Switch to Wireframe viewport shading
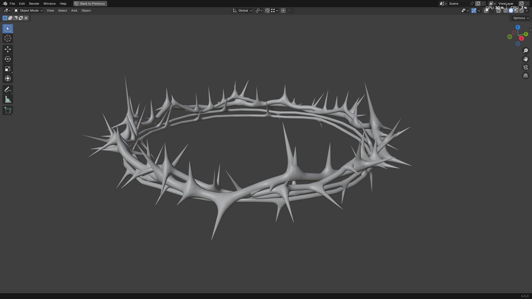This screenshot has height=299, width=532. (x=506, y=11)
